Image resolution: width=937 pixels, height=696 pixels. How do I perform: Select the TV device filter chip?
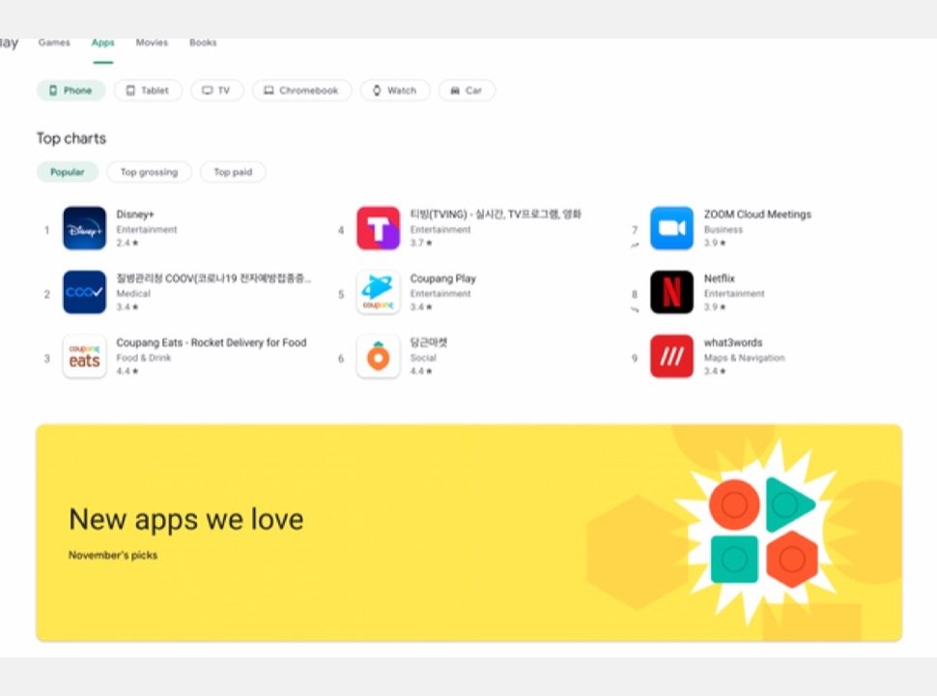point(217,90)
